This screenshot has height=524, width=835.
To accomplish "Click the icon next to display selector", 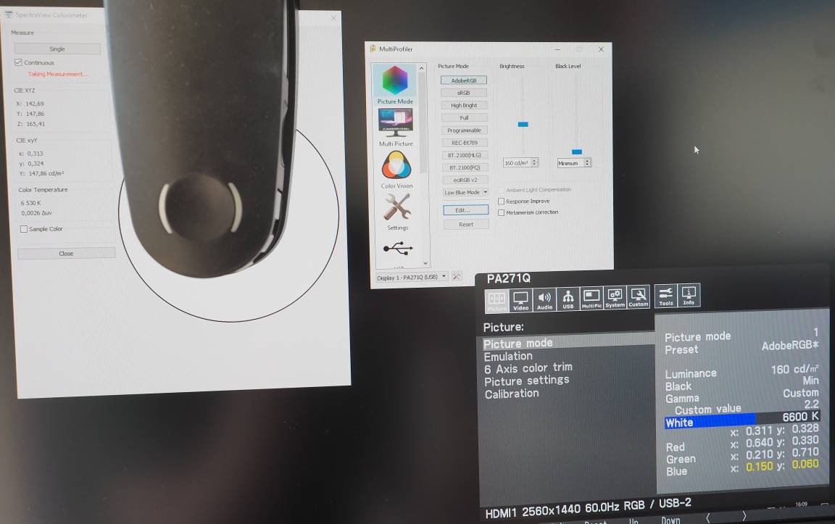I will 457,277.
